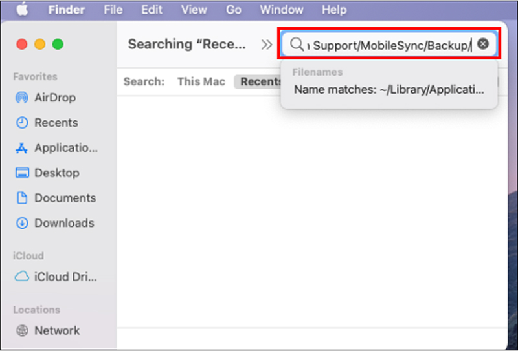Expand hidden toolbar items chevron
518x351 pixels.
pos(267,44)
